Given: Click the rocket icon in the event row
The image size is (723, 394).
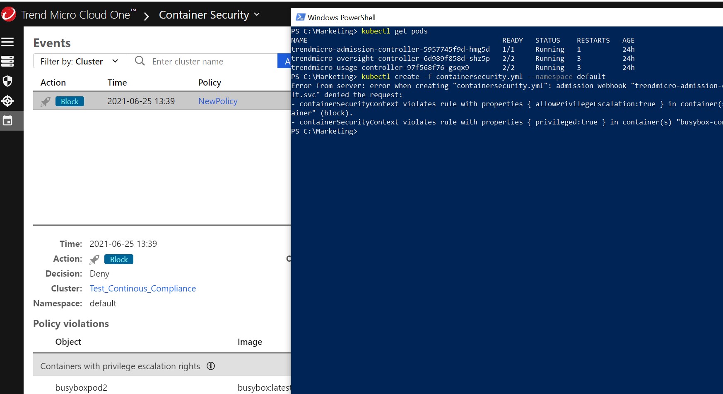Looking at the screenshot, I should pyautogui.click(x=46, y=101).
